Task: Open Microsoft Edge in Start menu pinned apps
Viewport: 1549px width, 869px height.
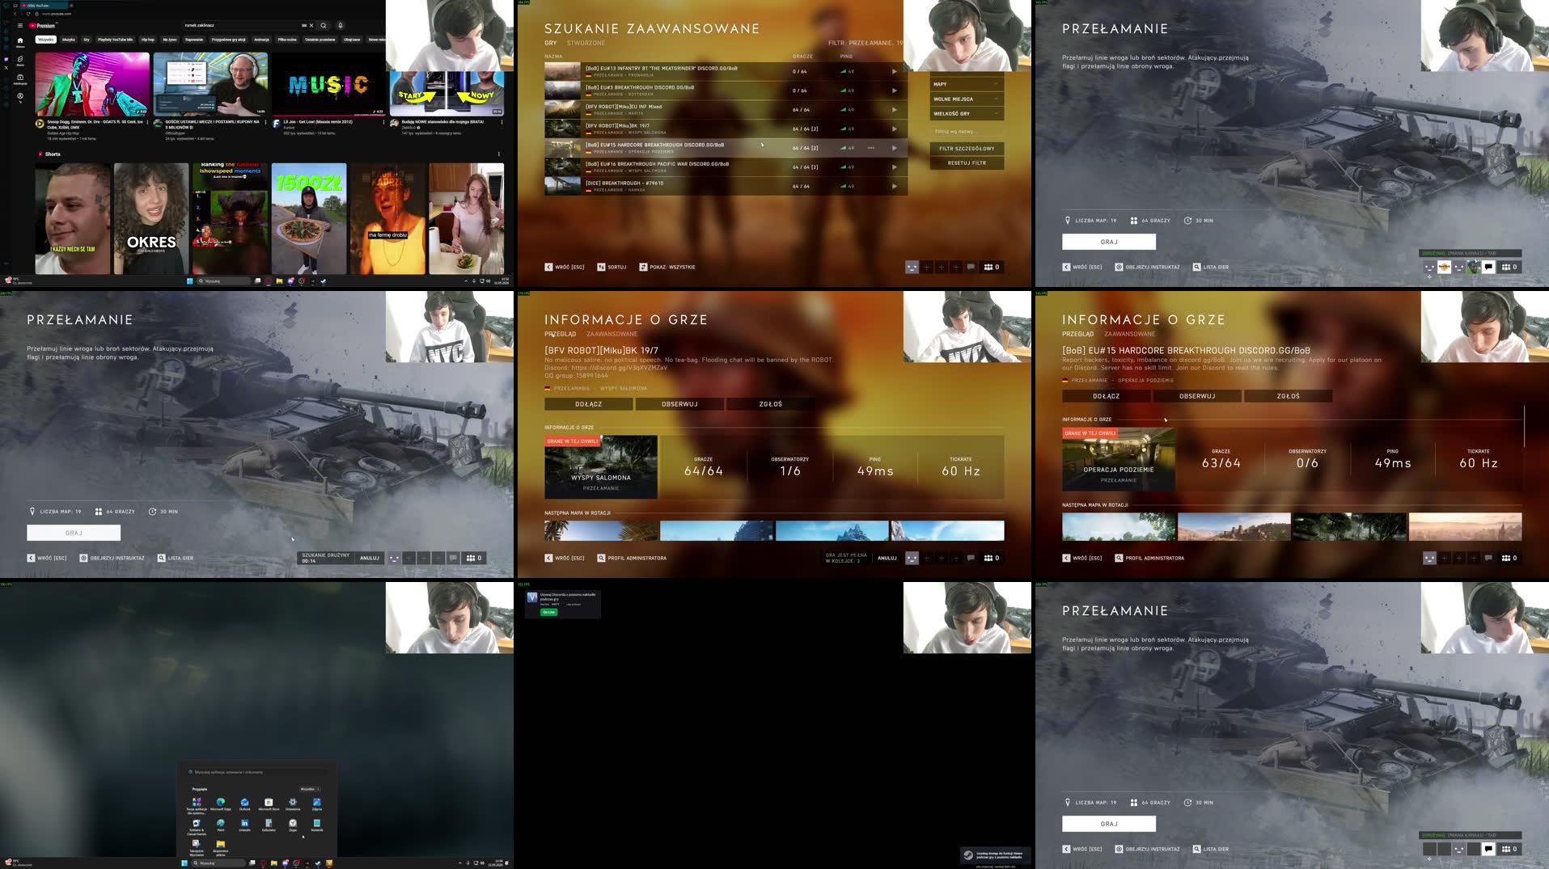Action: pos(221,804)
